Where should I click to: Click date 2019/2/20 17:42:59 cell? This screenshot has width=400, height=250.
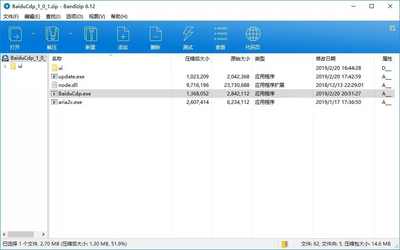click(338, 76)
